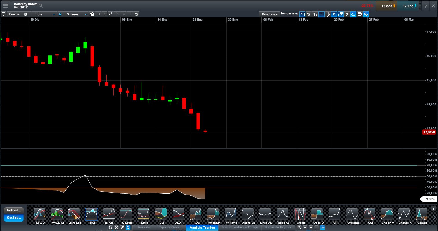The width and height of the screenshot is (438, 231).
Task: Show previous oscillators with left chevron
Action: [x=29, y=217]
